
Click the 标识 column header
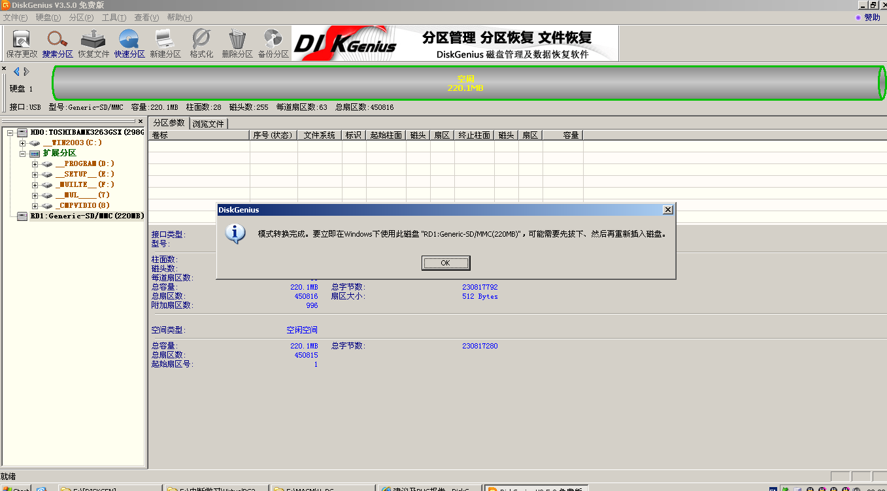[354, 135]
